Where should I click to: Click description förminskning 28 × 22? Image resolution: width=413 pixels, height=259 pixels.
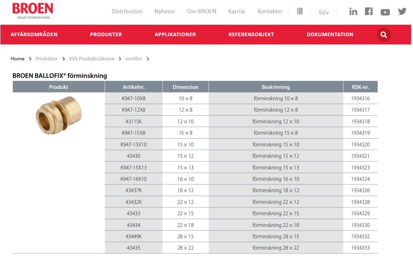[x=276, y=248]
